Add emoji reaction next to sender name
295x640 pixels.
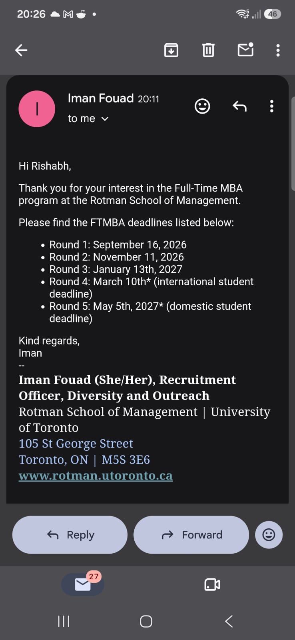(x=202, y=106)
